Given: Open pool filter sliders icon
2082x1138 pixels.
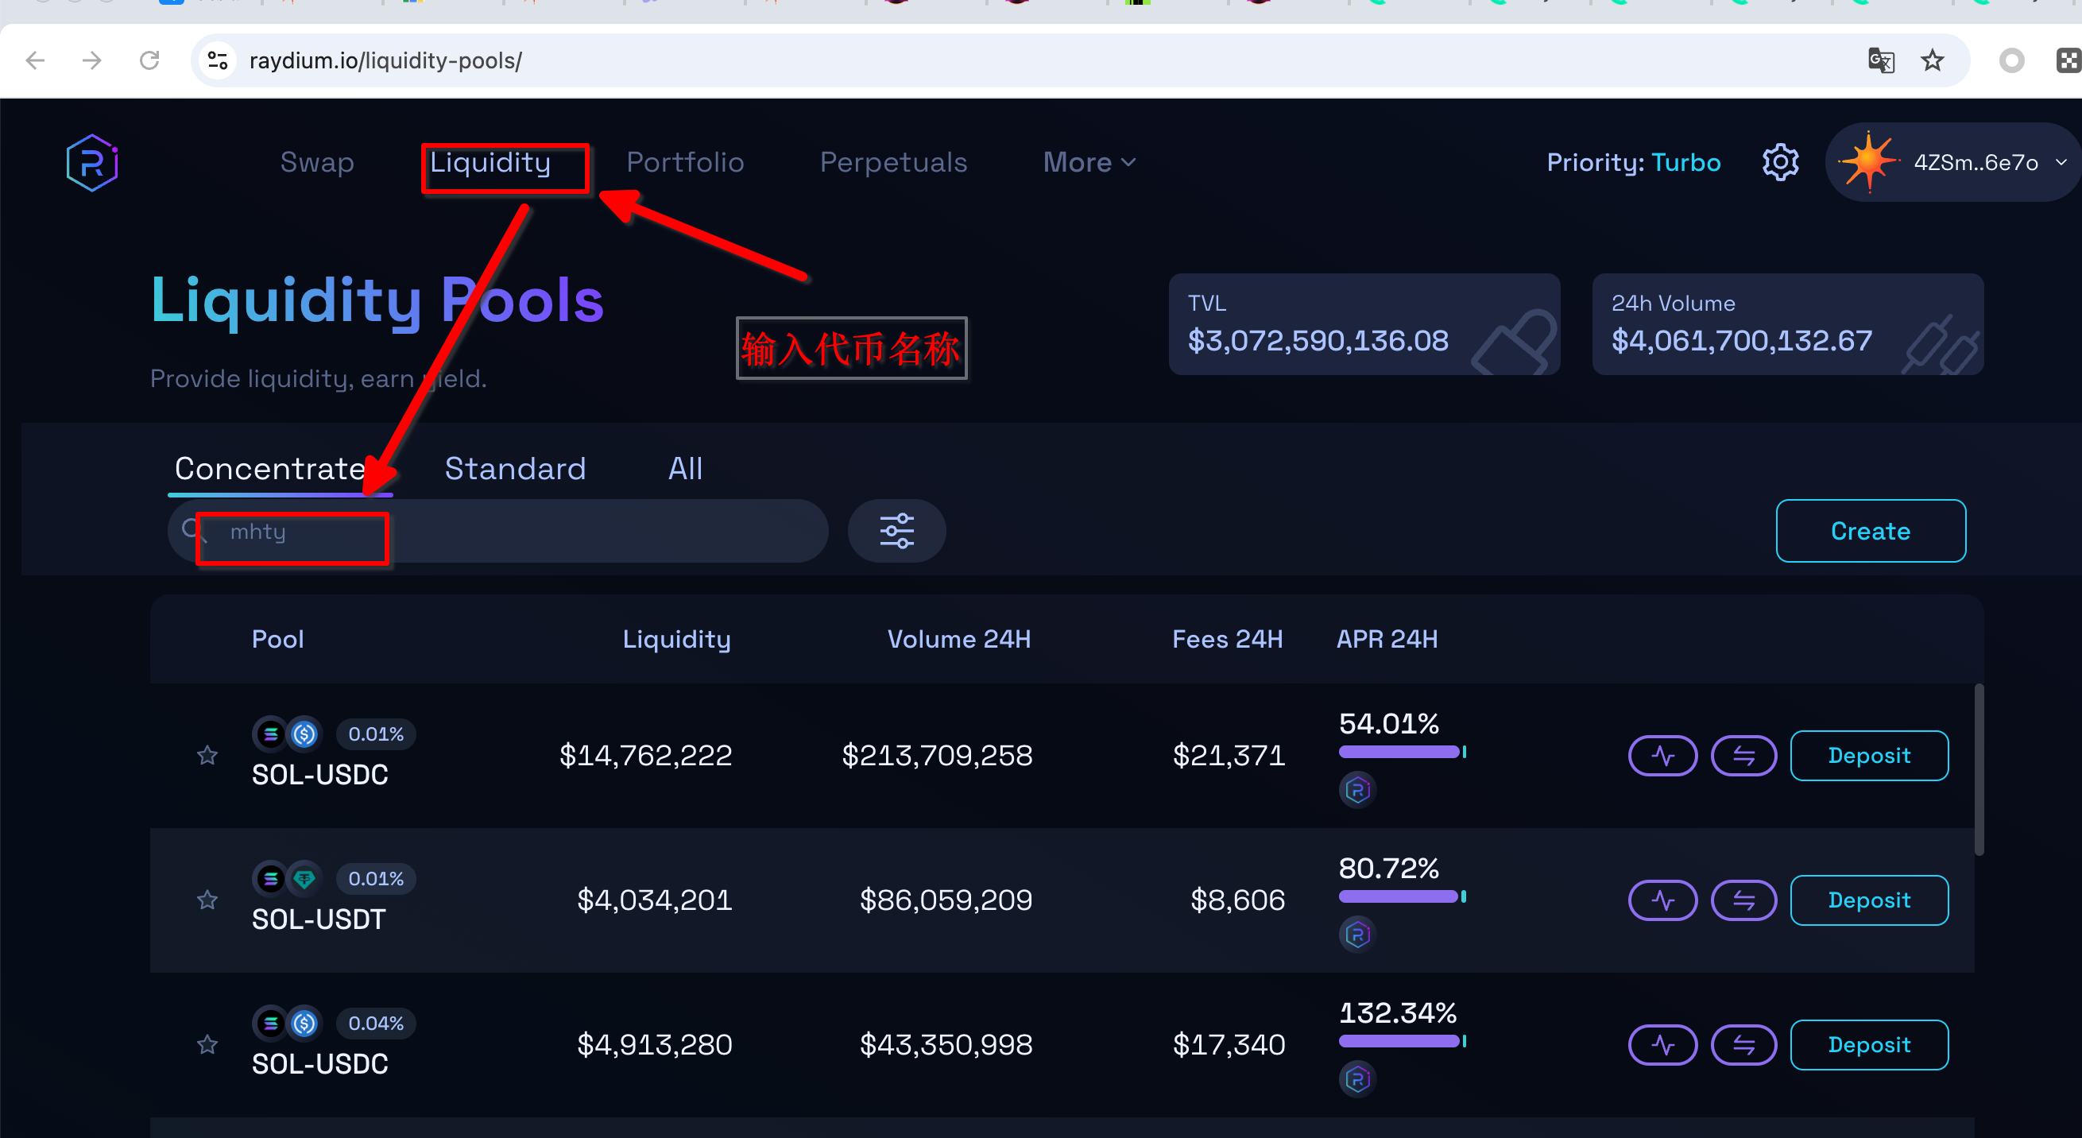Looking at the screenshot, I should pos(896,531).
